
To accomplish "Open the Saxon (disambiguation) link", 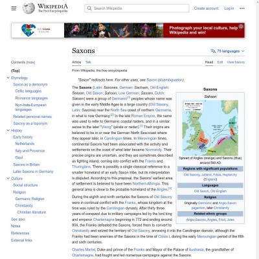I will click(x=165, y=80).
